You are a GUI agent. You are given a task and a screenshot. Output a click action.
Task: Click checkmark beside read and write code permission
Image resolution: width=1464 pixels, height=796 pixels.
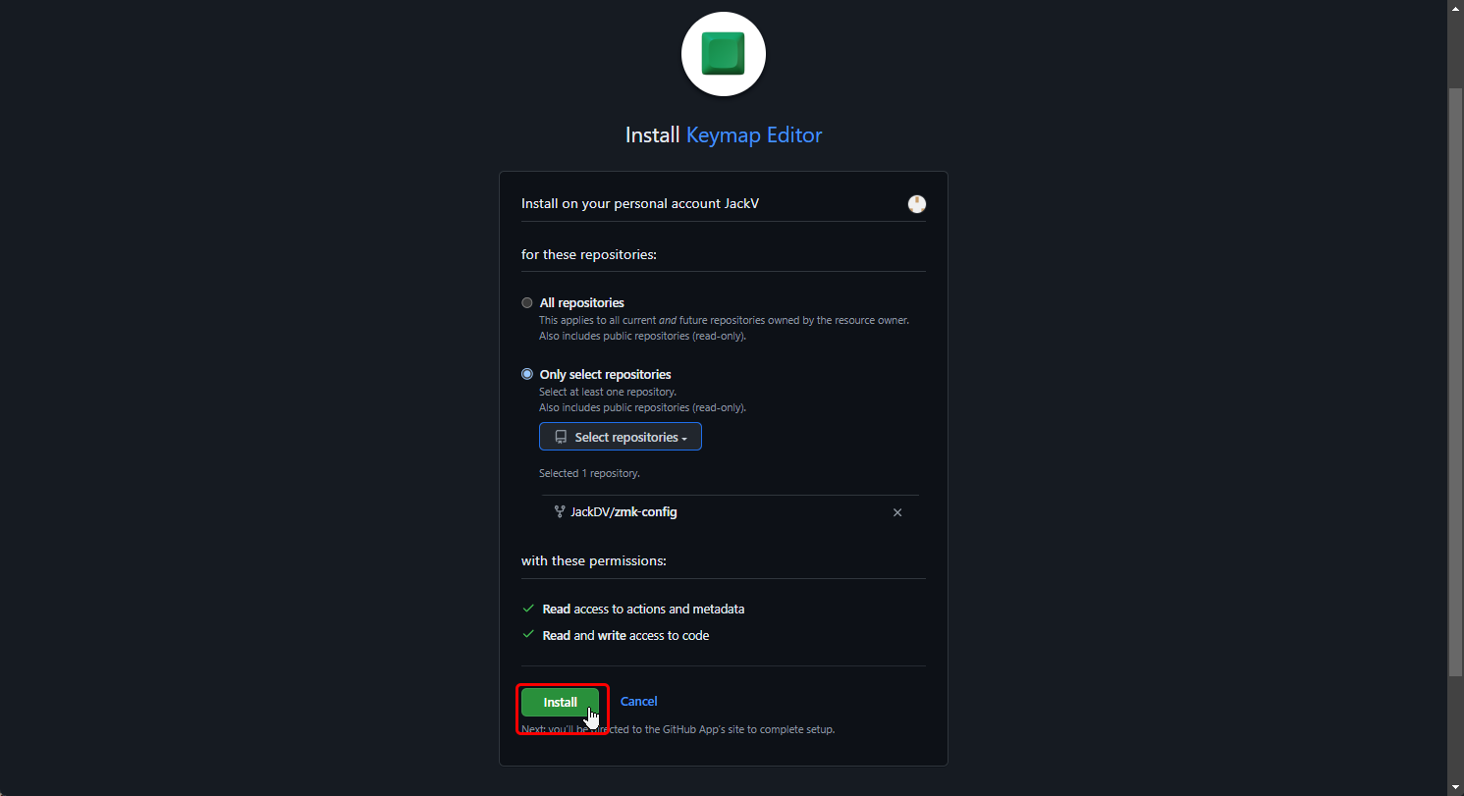[x=528, y=635]
